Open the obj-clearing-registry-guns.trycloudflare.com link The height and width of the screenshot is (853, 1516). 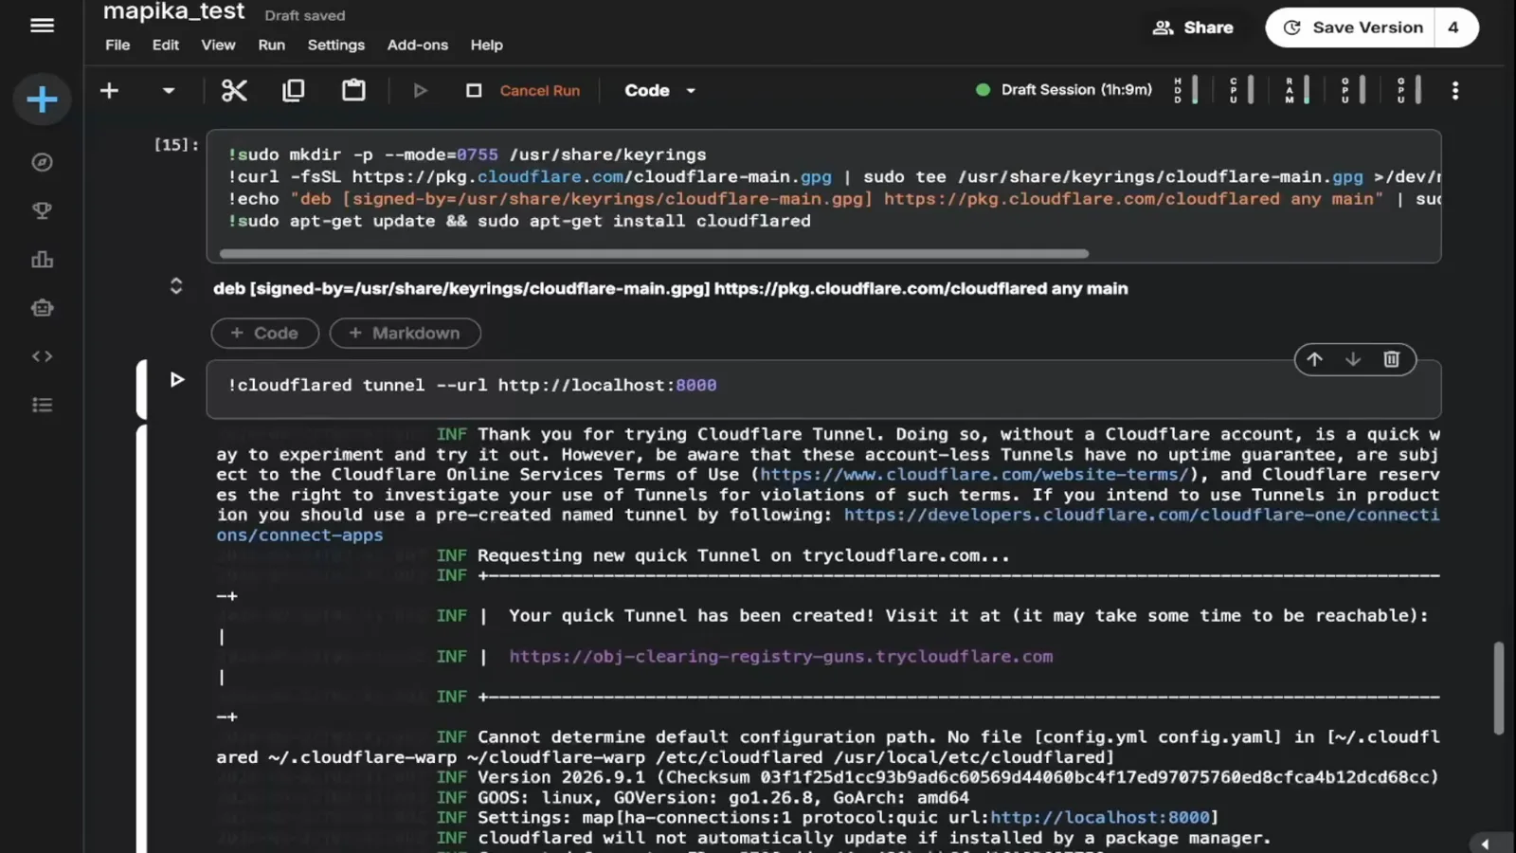781,656
